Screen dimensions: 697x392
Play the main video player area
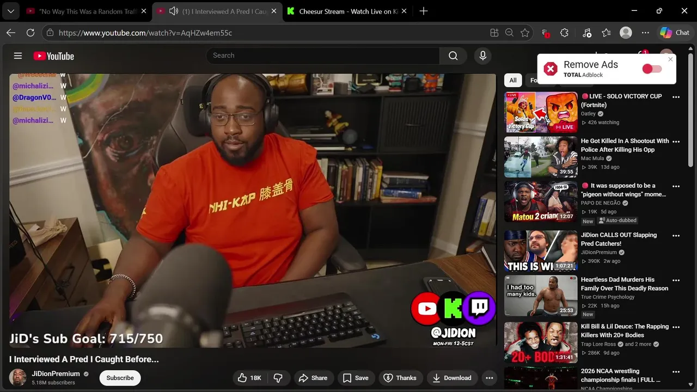[253, 211]
